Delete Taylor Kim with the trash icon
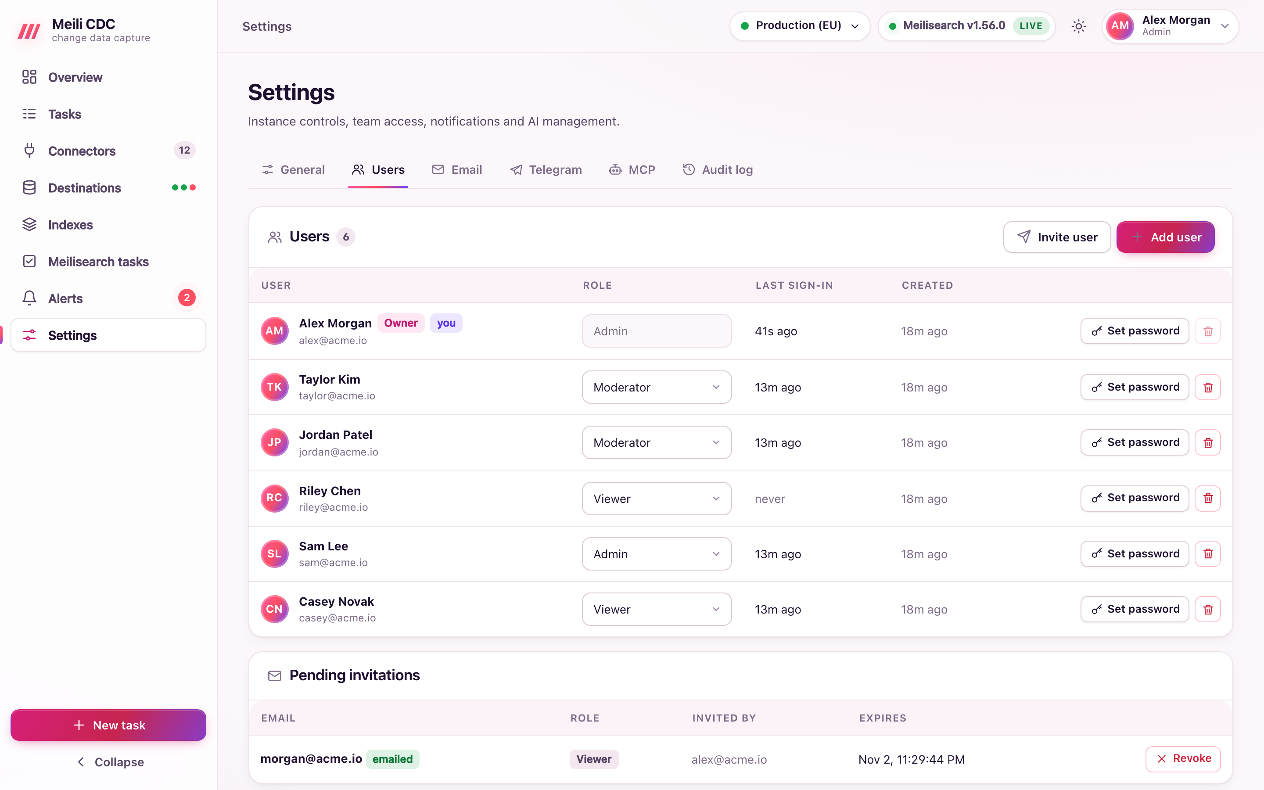Image resolution: width=1264 pixels, height=790 pixels. pyautogui.click(x=1207, y=387)
